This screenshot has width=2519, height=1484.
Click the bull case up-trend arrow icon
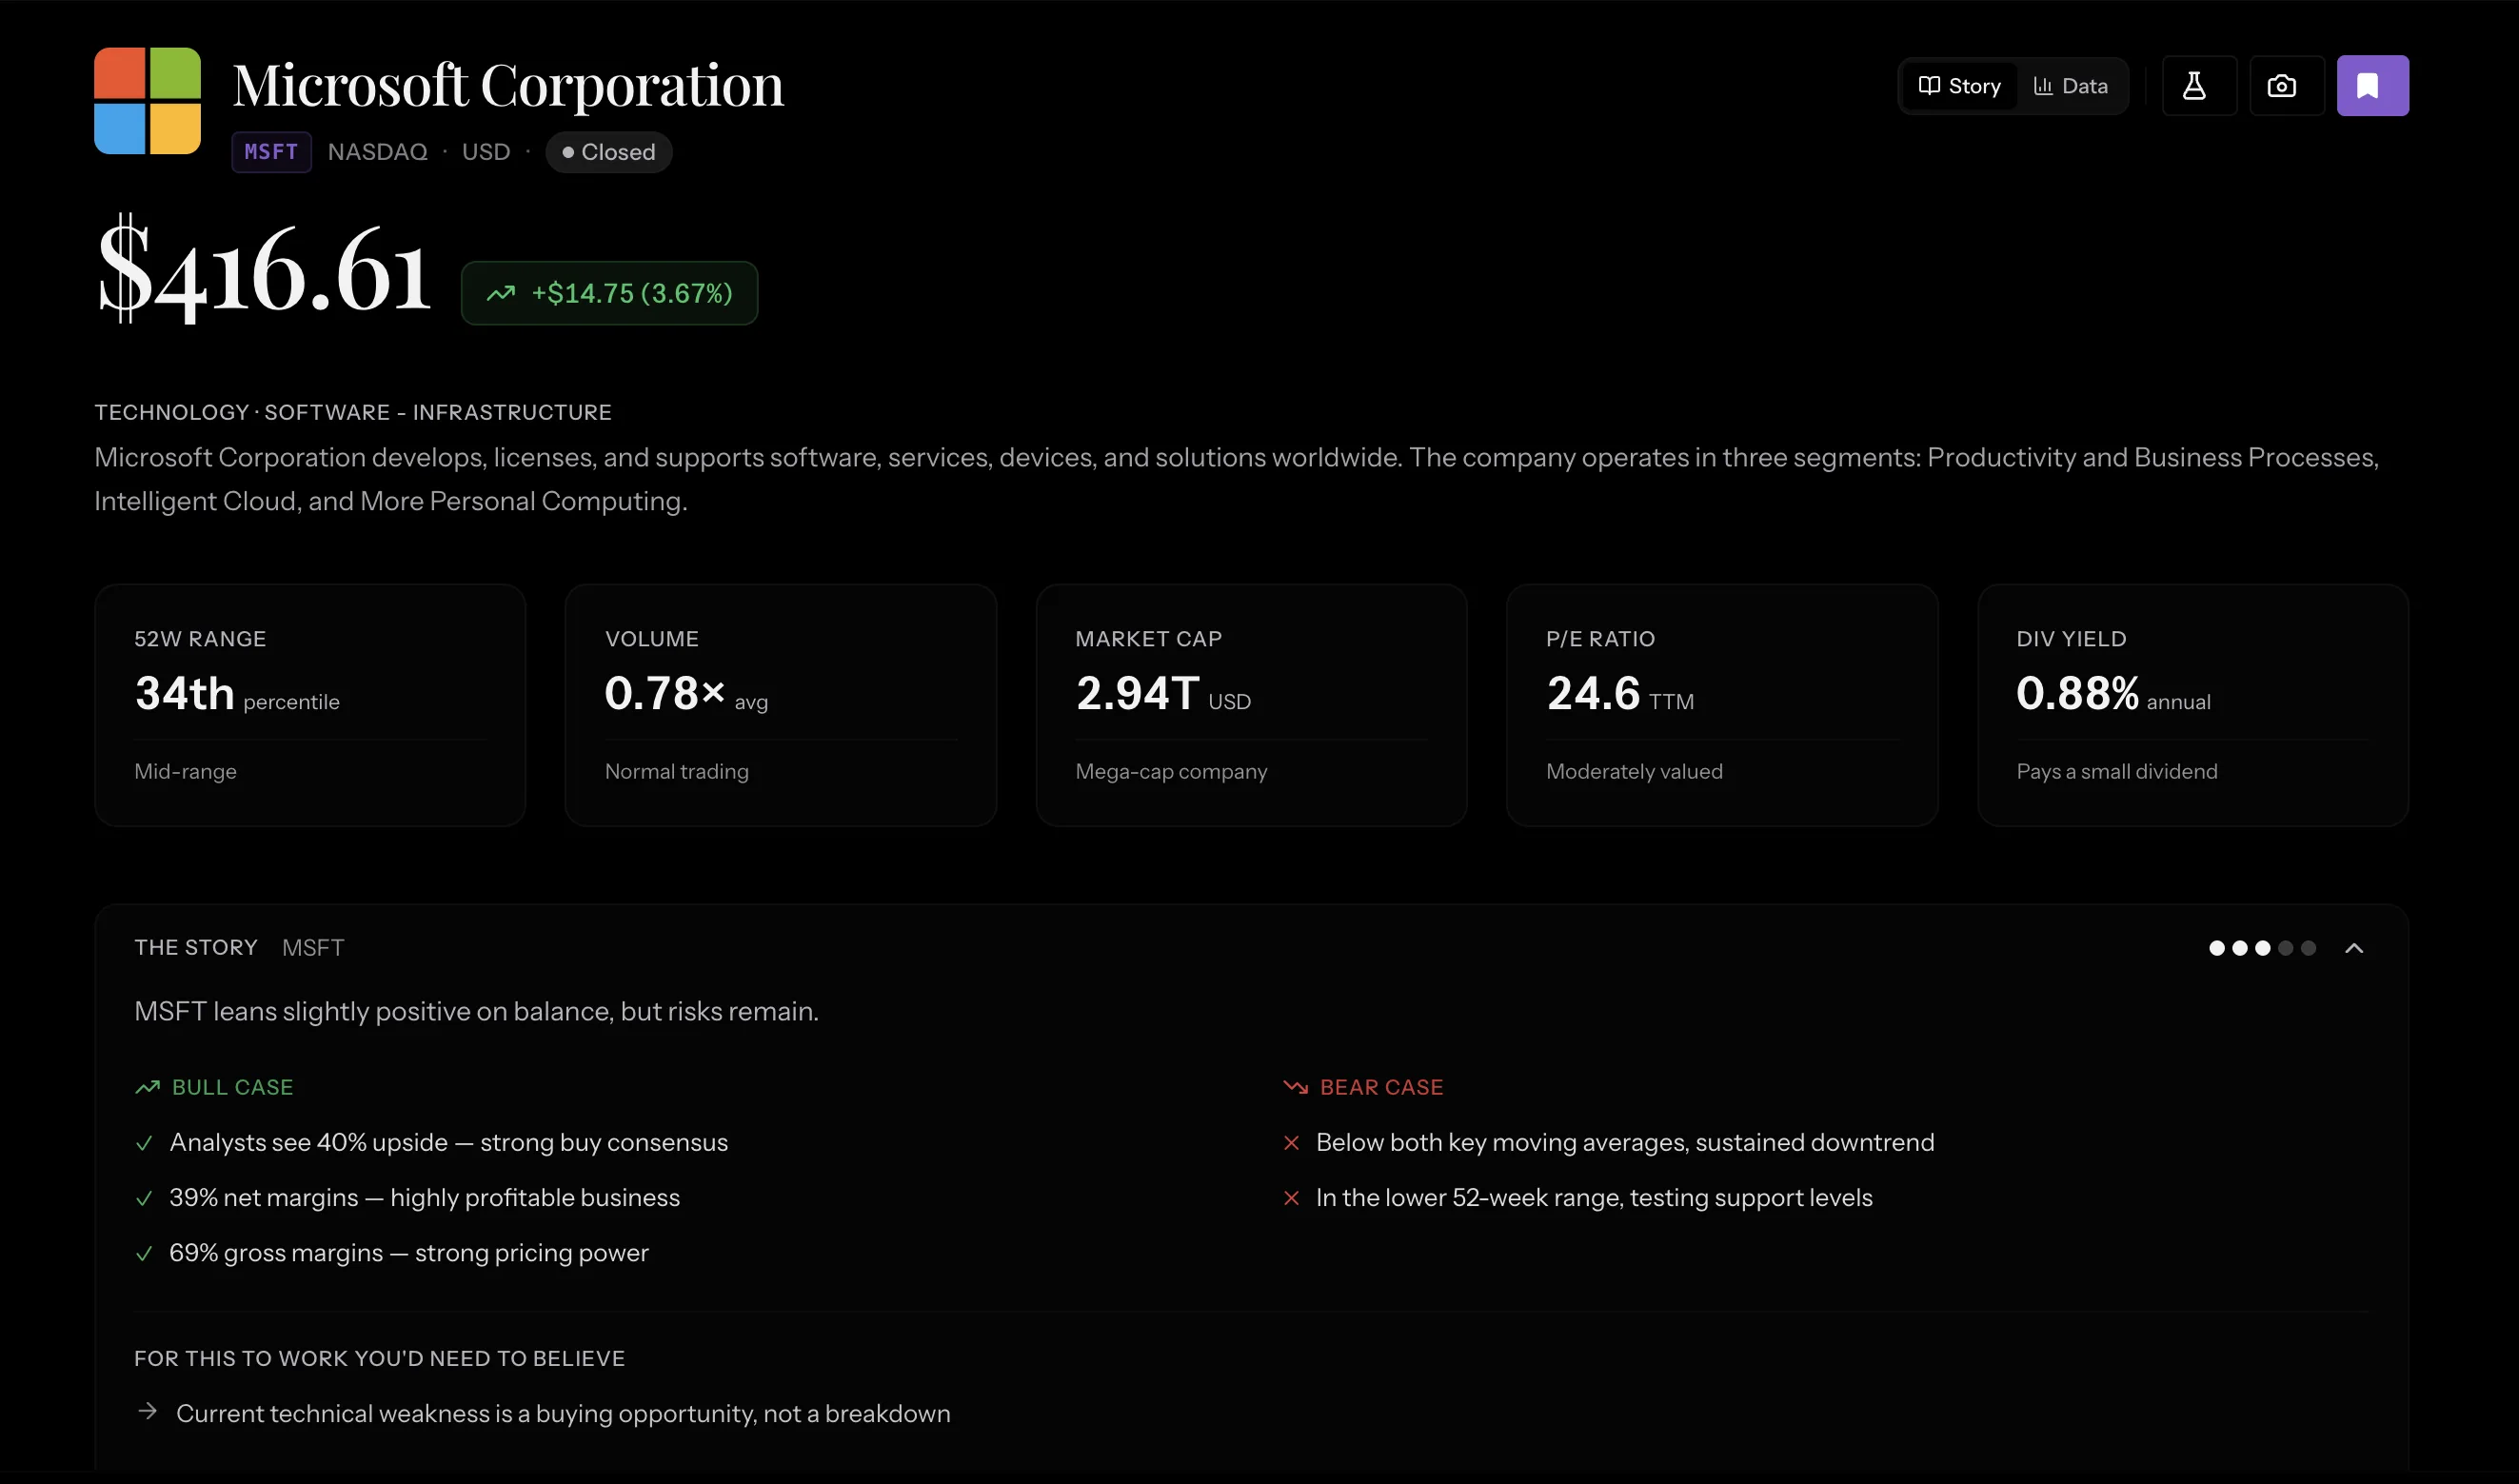[146, 1087]
